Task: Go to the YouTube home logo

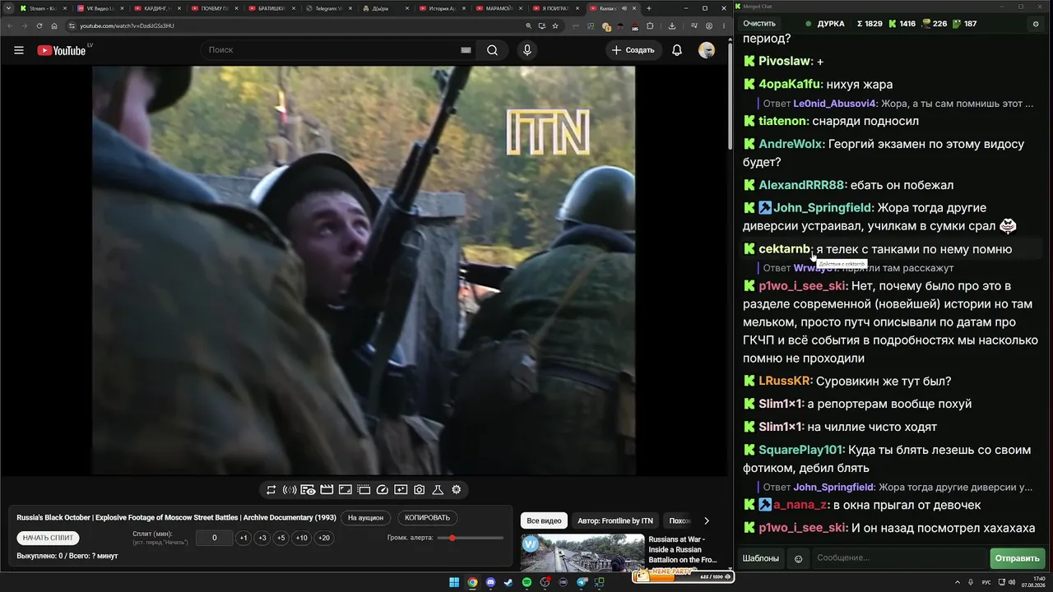Action: [62, 50]
